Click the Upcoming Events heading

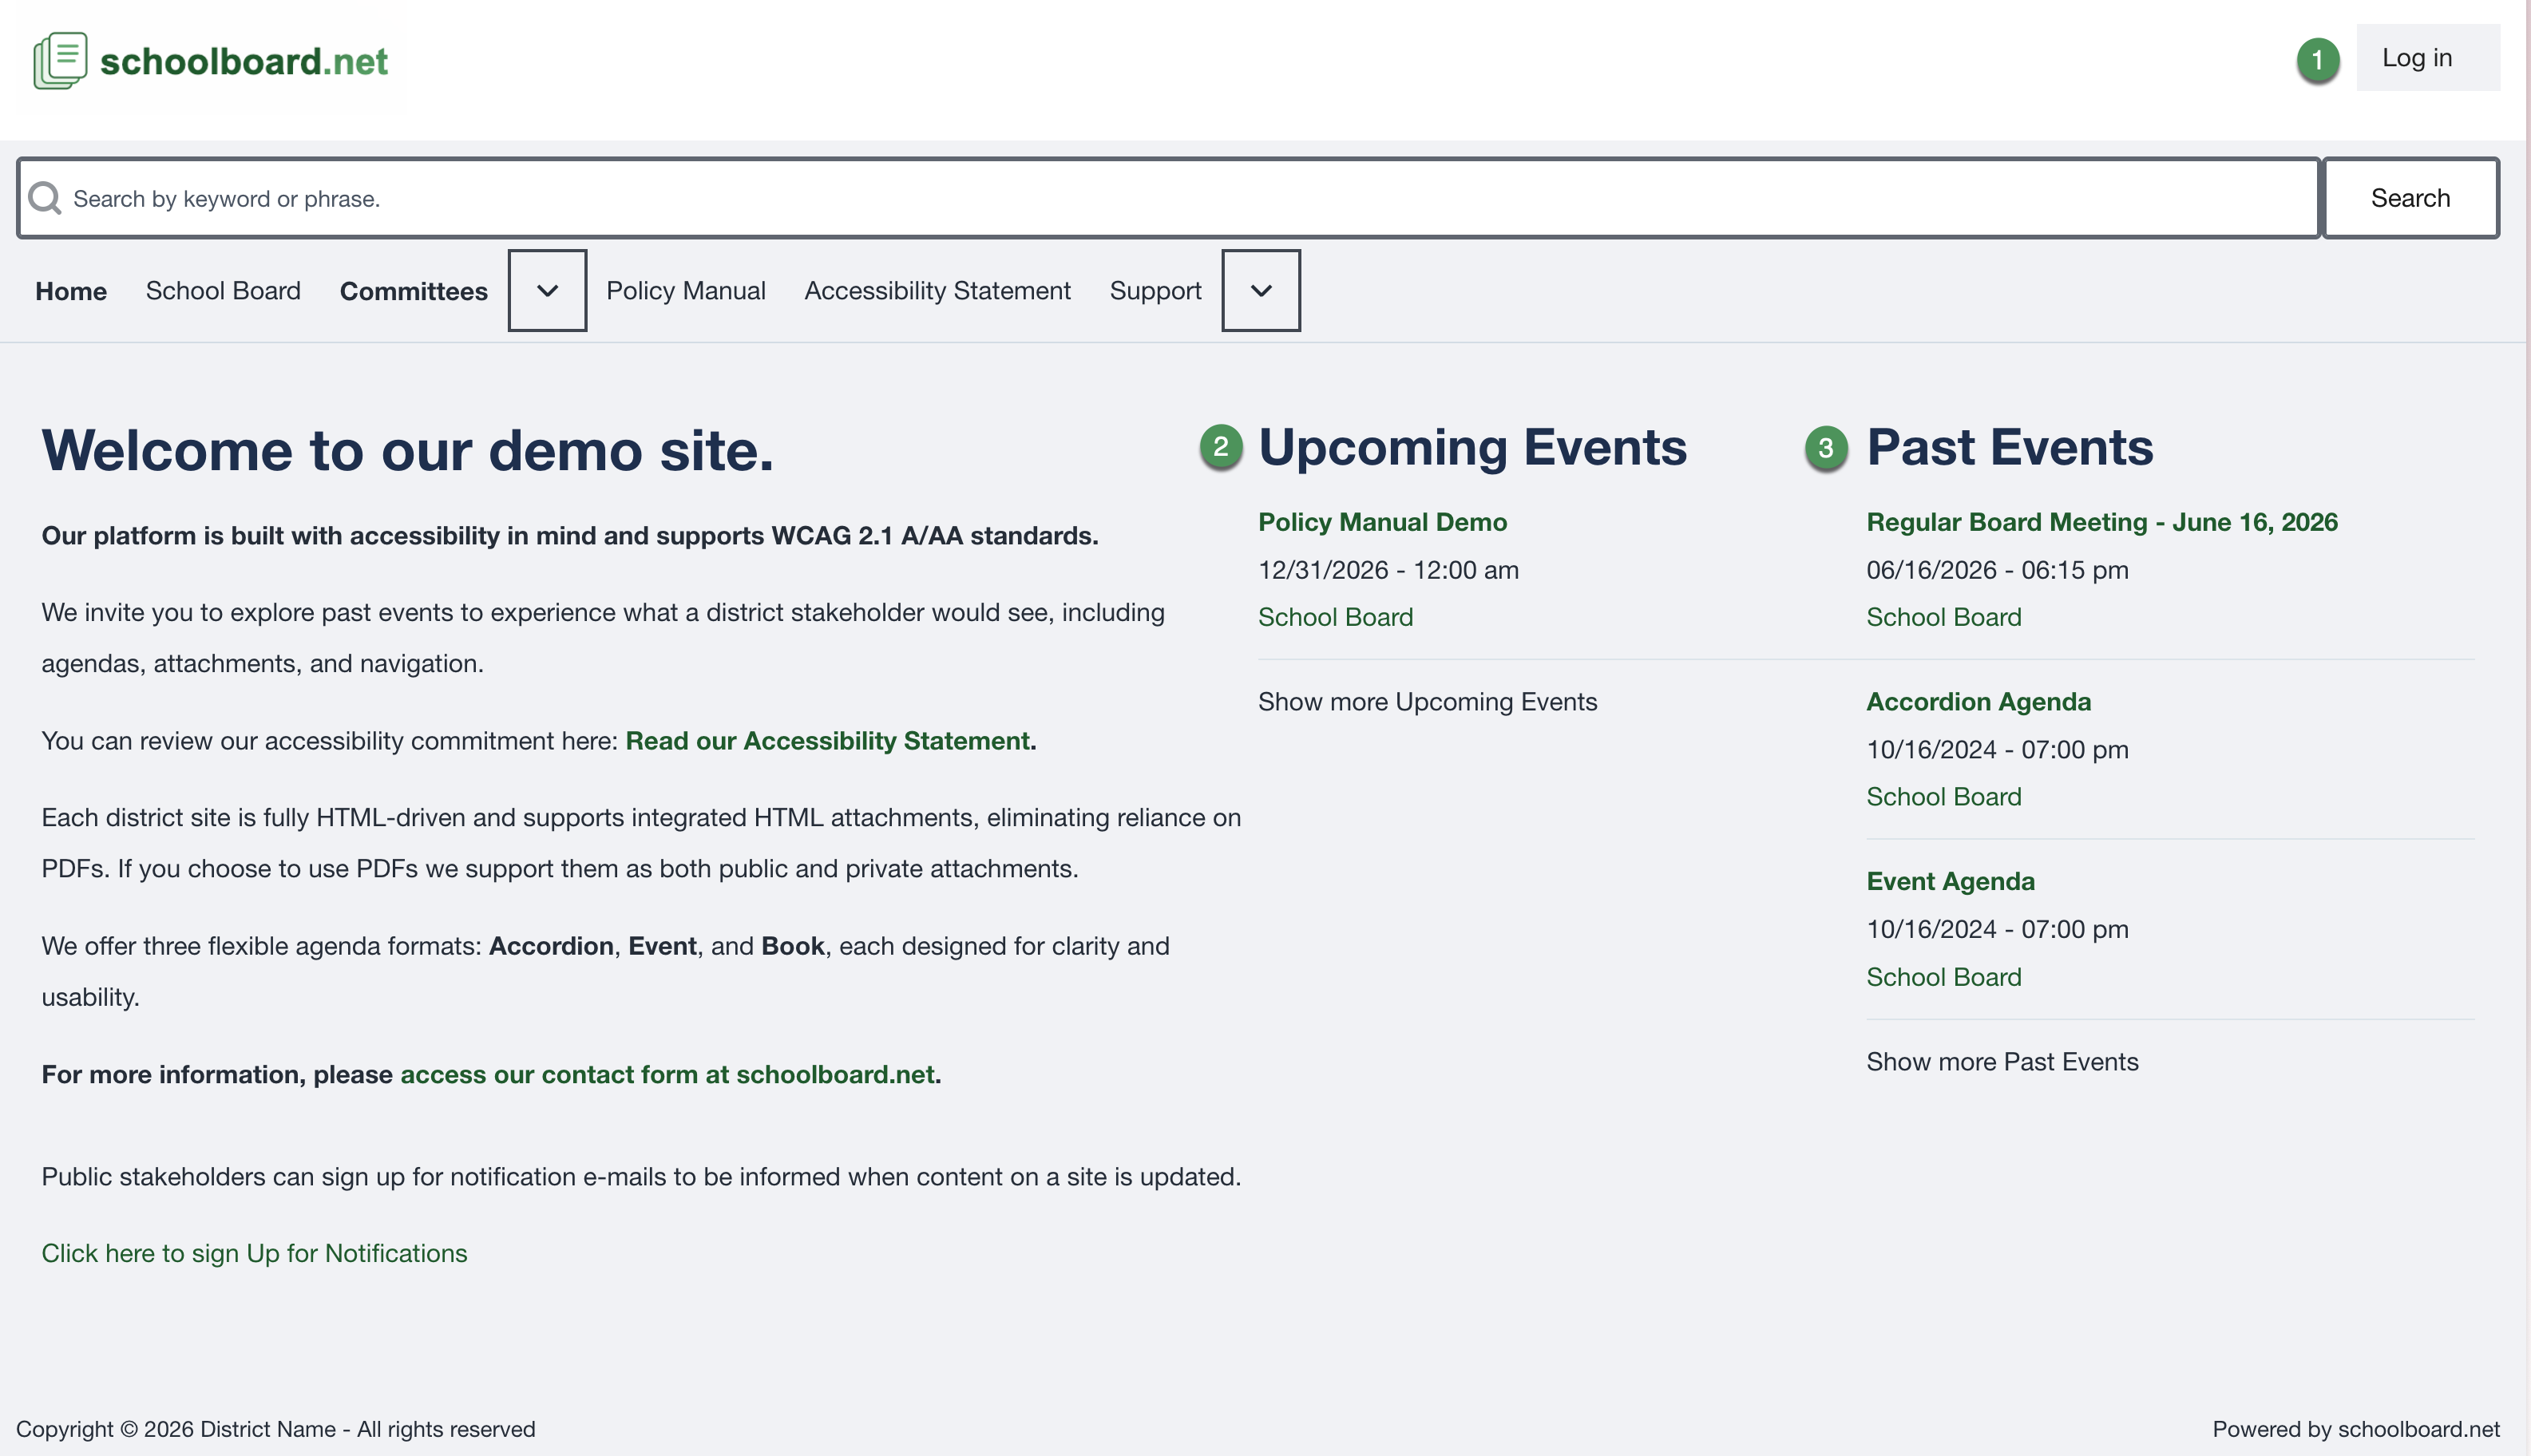pos(1472,447)
